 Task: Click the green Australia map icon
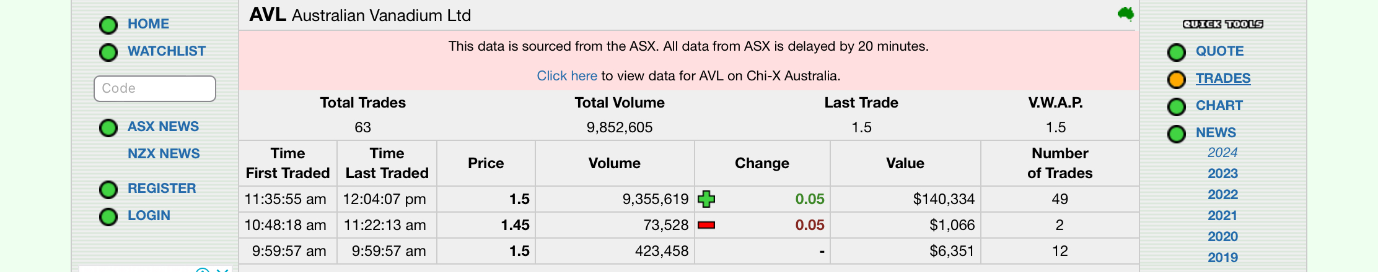[1126, 14]
